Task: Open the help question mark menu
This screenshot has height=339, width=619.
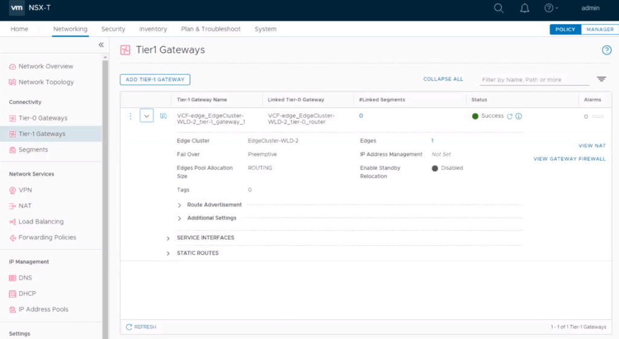Action: 550,8
